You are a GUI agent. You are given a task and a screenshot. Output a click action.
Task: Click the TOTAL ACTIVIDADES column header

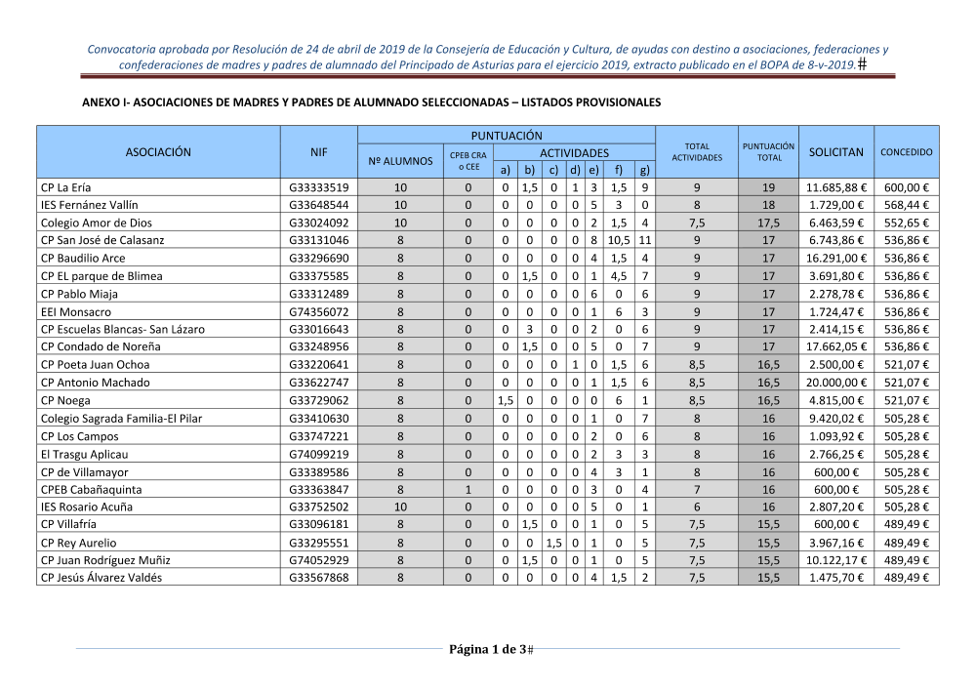pyautogui.click(x=697, y=152)
